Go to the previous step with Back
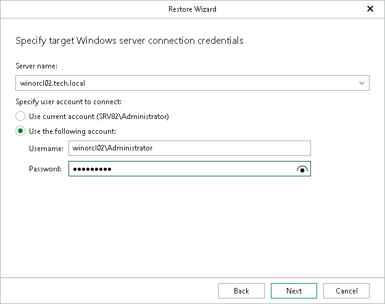Viewport: 385px width, 304px height. pyautogui.click(x=241, y=291)
